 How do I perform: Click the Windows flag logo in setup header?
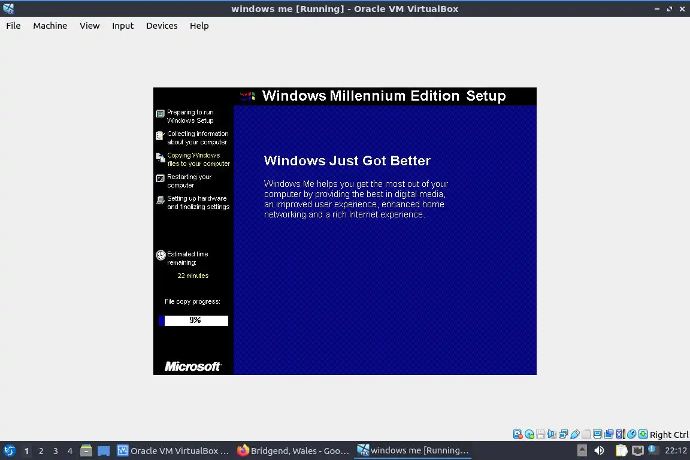coord(248,95)
